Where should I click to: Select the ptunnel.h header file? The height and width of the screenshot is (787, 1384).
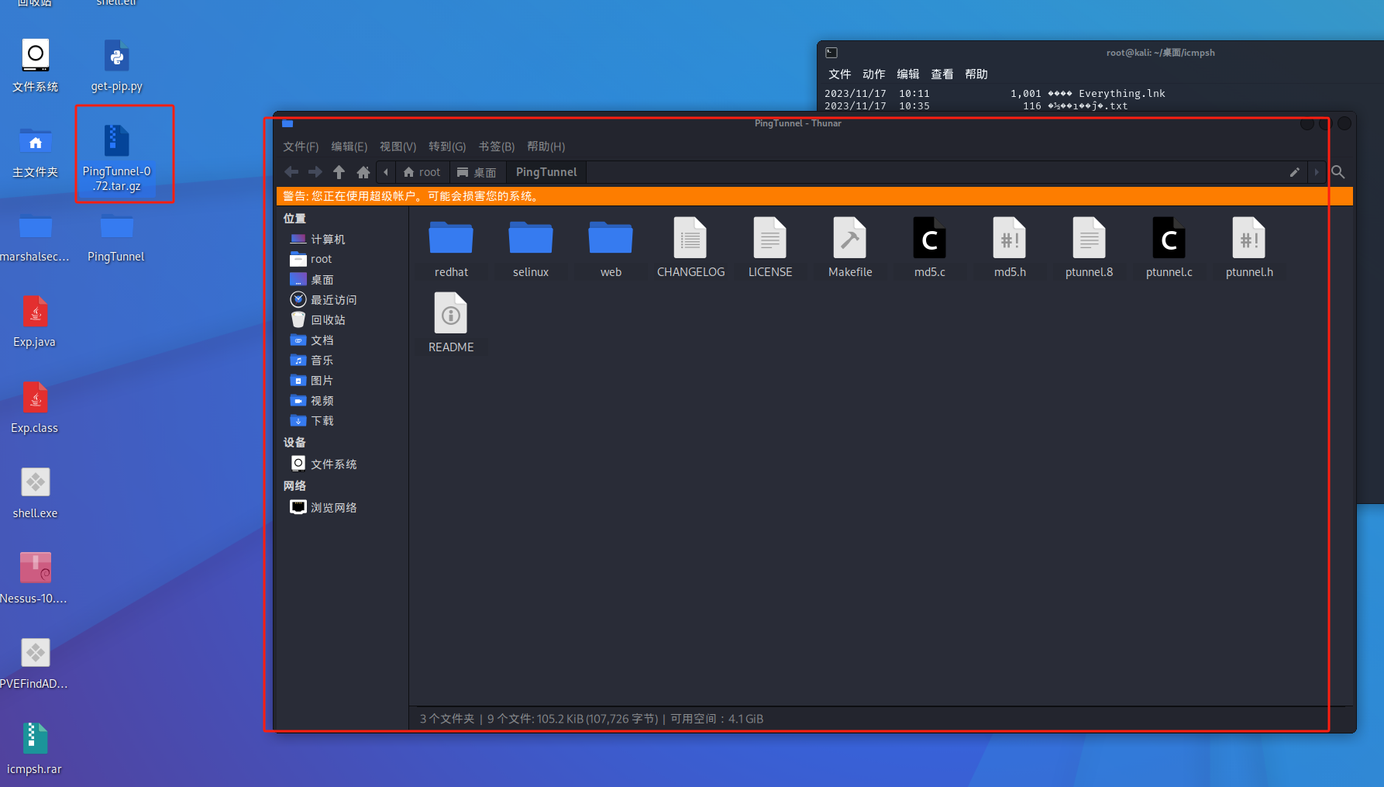[x=1249, y=248]
